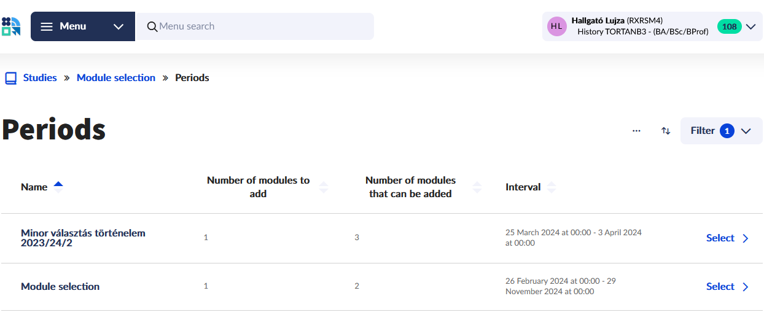Sort by Interval column
Screen dimensions: 764x312
[551, 187]
